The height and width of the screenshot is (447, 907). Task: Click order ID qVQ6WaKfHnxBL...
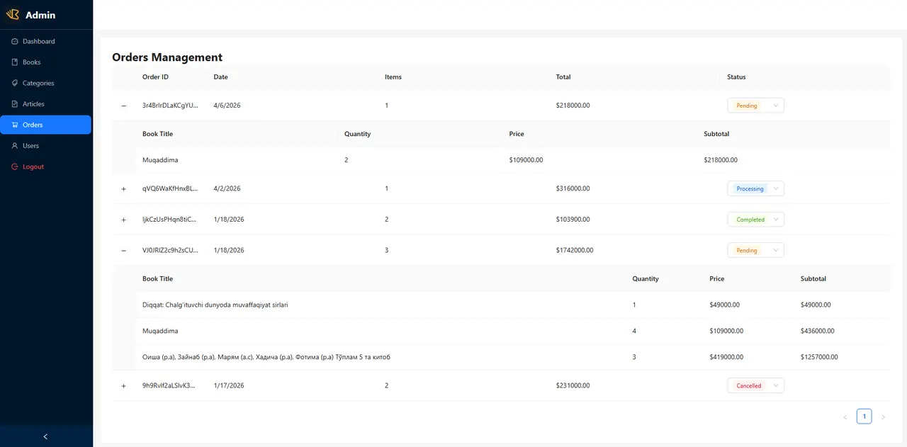[x=170, y=188]
